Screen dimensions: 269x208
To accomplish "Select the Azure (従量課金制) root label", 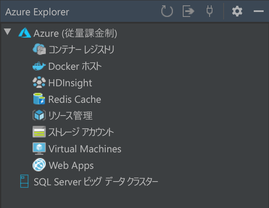I will tap(76, 33).
